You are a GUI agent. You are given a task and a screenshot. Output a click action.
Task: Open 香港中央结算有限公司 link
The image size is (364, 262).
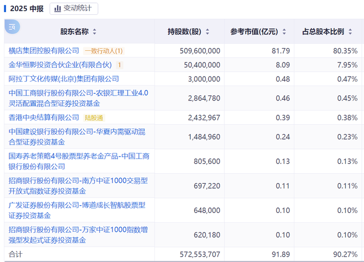(x=44, y=117)
